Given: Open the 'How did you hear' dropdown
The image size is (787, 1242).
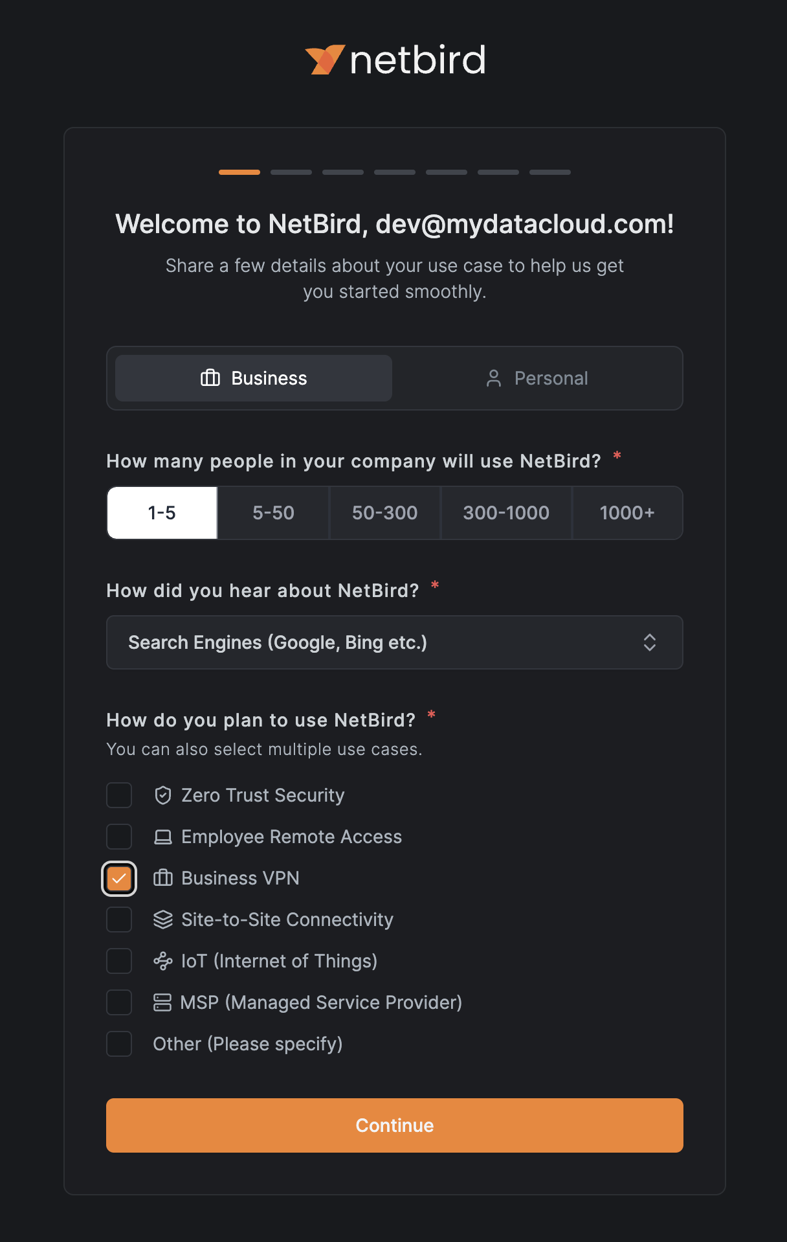Looking at the screenshot, I should 395,642.
